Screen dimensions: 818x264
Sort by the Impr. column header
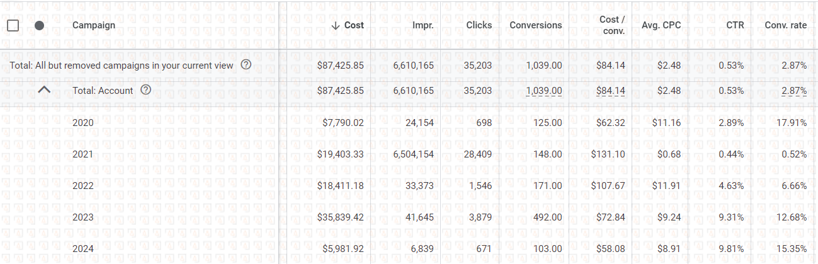[x=423, y=26]
